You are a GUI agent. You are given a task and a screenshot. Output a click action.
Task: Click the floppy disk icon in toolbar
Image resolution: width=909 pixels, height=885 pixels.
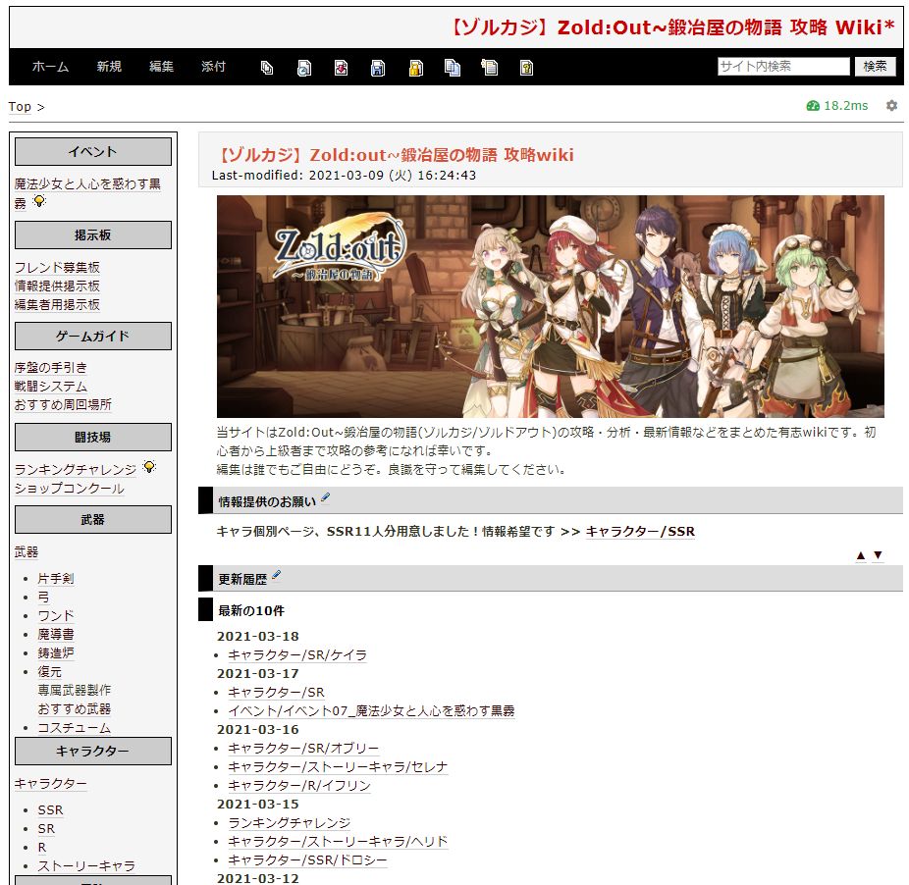coord(378,68)
